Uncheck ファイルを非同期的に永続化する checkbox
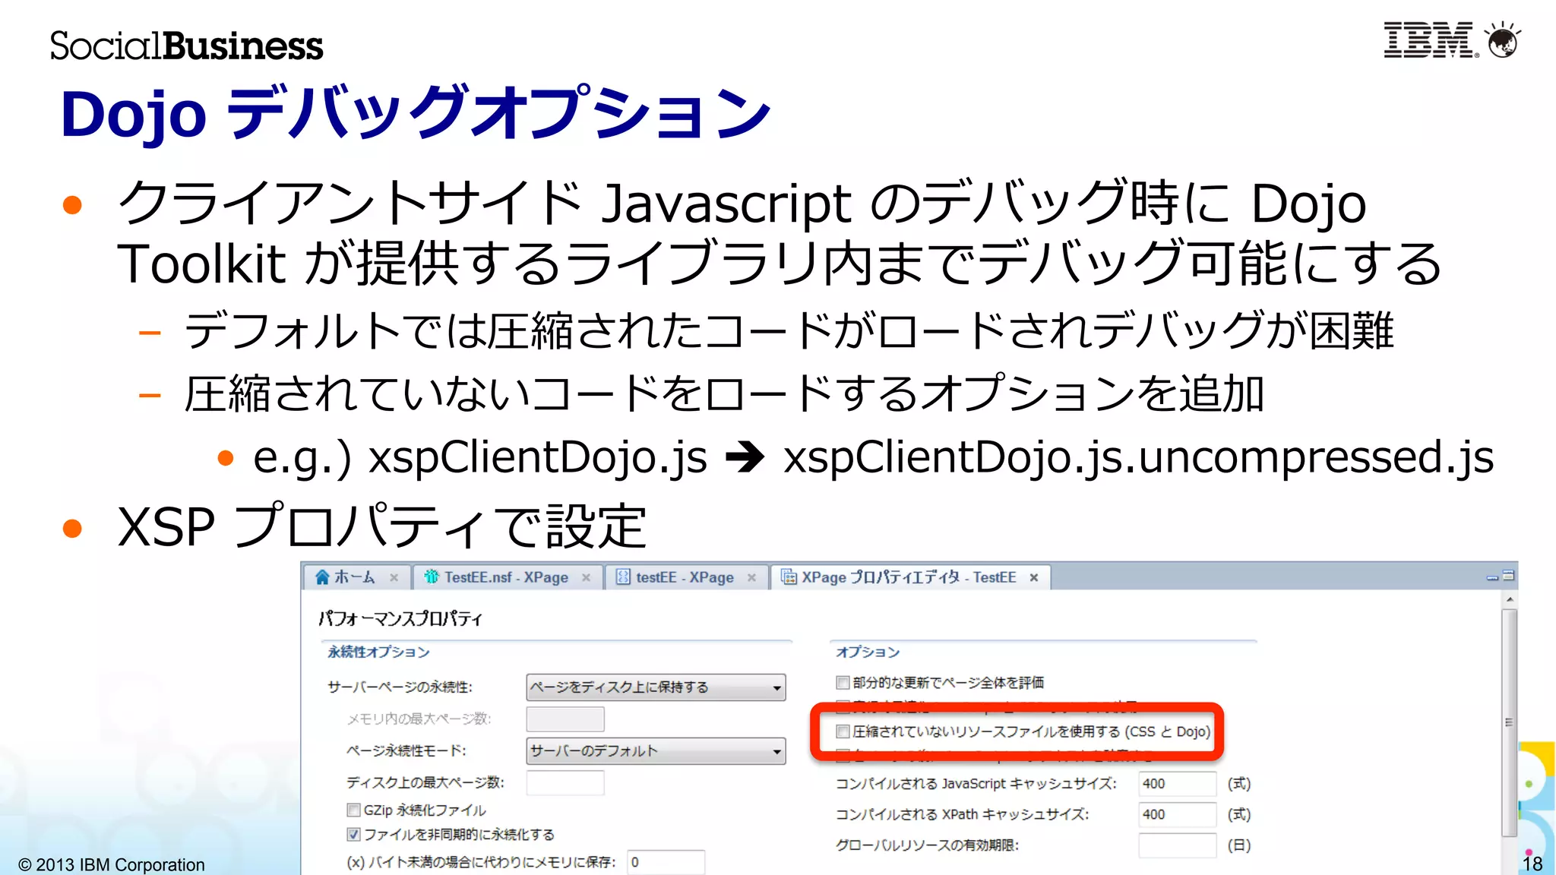Screen dimensions: 1556x875 pos(353,834)
